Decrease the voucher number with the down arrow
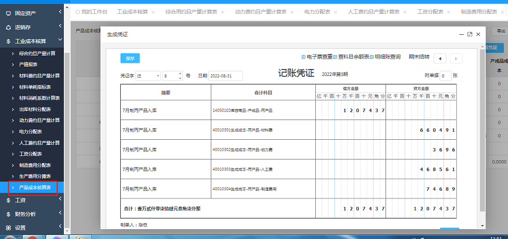The height and width of the screenshot is (239, 508). click(x=181, y=78)
